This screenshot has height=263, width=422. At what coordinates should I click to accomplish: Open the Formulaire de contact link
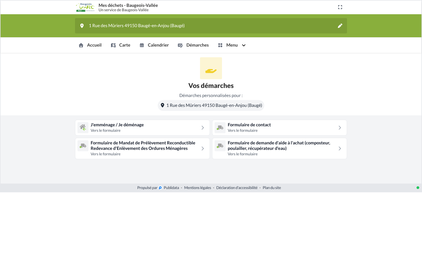[x=279, y=128]
